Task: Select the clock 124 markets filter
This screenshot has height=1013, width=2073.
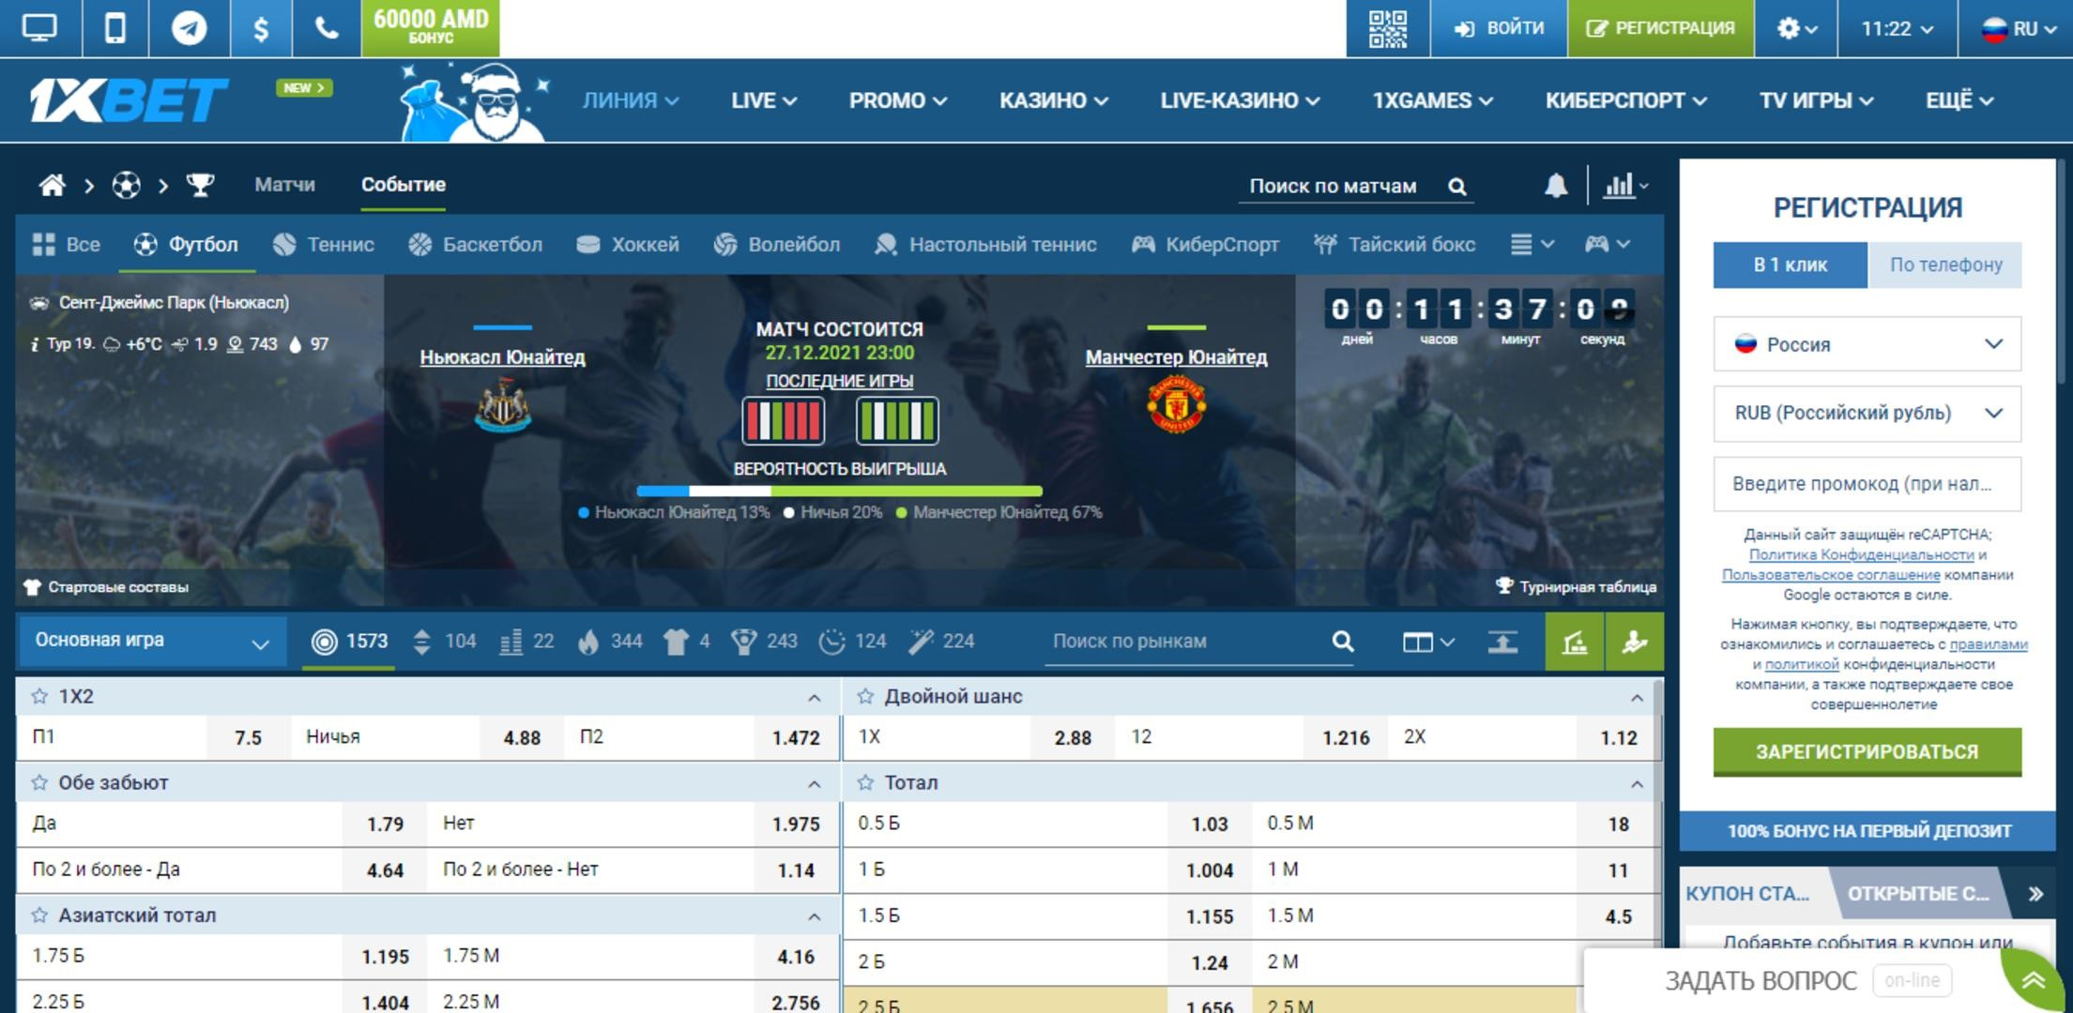Action: pyautogui.click(x=852, y=642)
